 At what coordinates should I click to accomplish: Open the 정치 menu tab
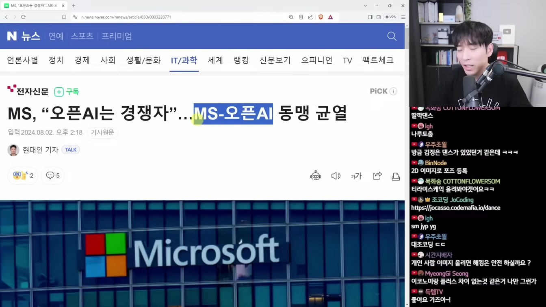[56, 60]
